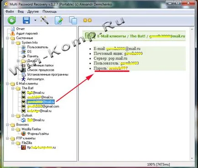Collapse the Mozilla Firefox folder node
The image size is (198, 168).
click(13, 129)
